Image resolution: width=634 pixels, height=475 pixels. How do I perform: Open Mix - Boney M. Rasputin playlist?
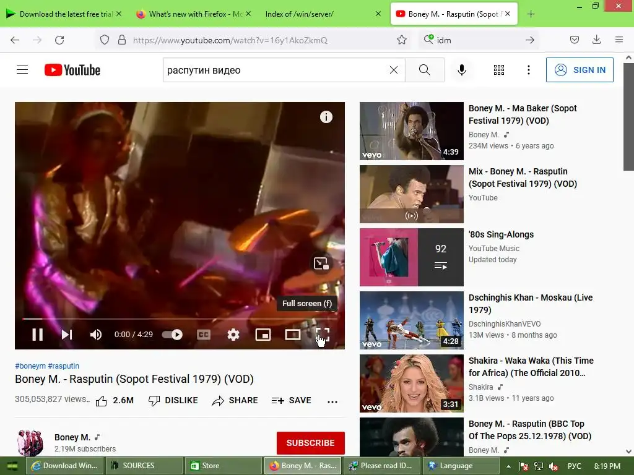412,194
